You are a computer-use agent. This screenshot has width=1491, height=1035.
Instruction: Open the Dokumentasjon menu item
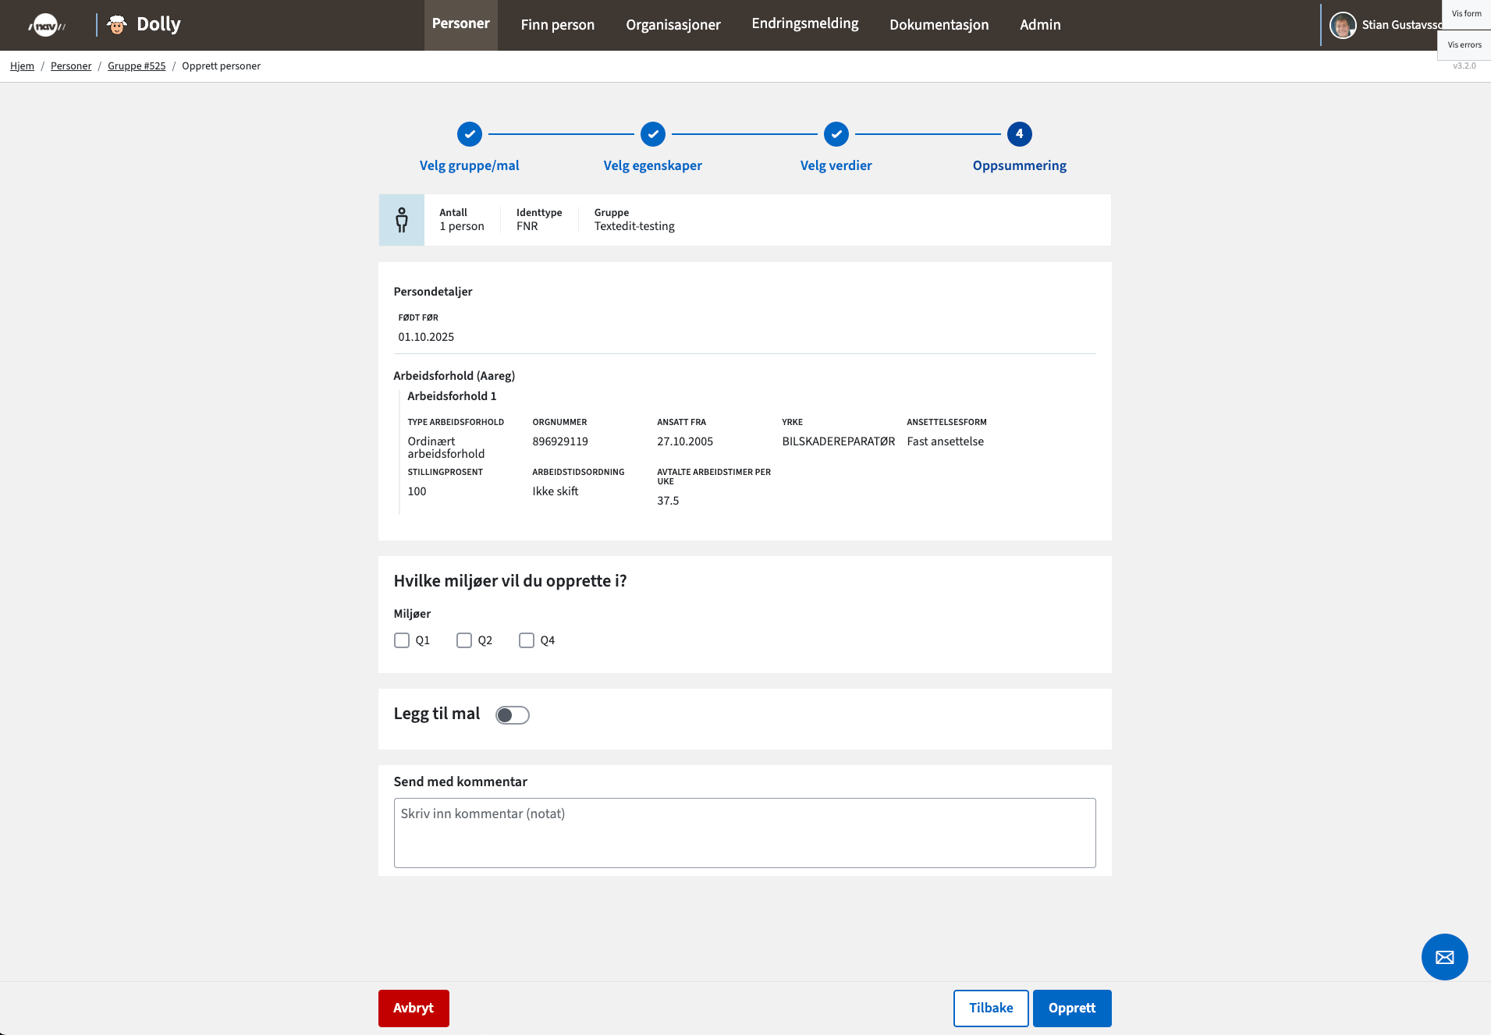[x=939, y=25]
